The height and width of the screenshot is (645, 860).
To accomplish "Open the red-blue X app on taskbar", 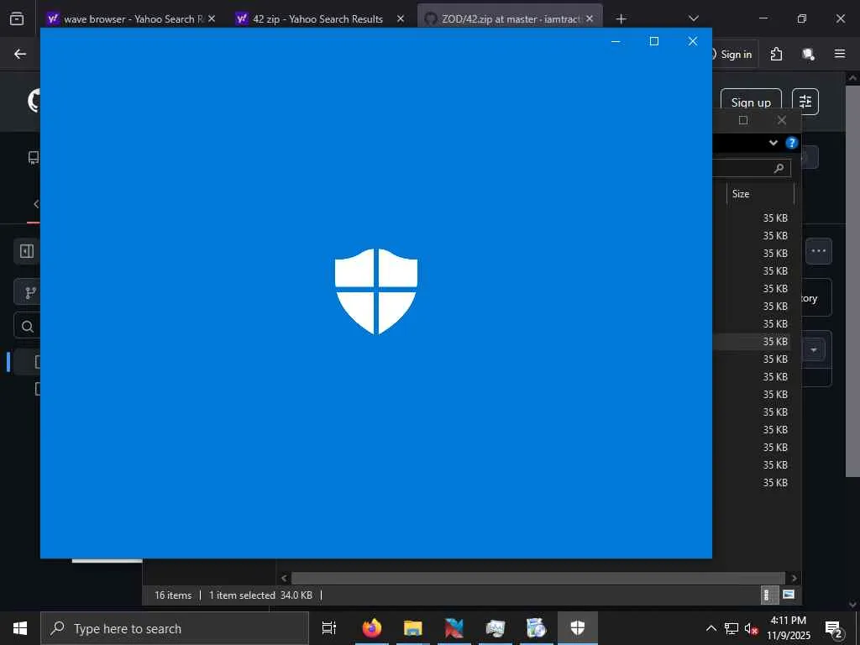I will point(454,628).
